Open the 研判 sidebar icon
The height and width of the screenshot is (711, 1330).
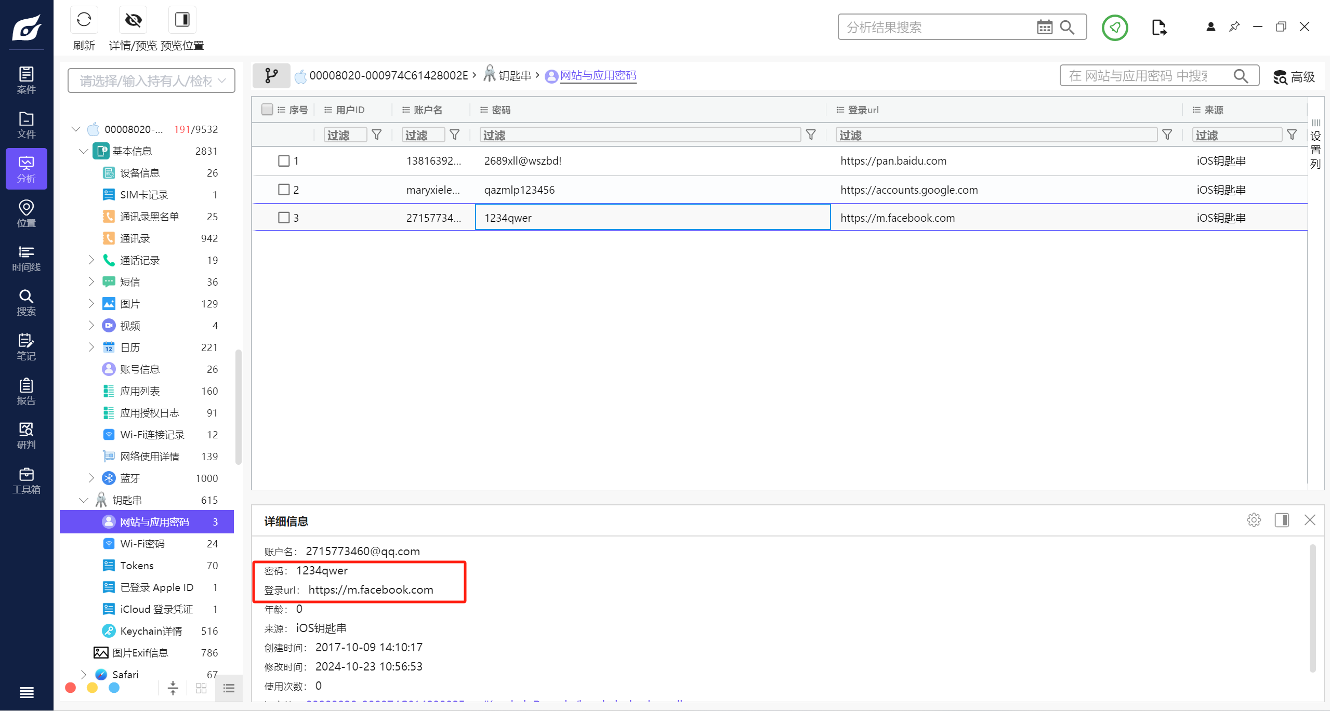point(26,436)
